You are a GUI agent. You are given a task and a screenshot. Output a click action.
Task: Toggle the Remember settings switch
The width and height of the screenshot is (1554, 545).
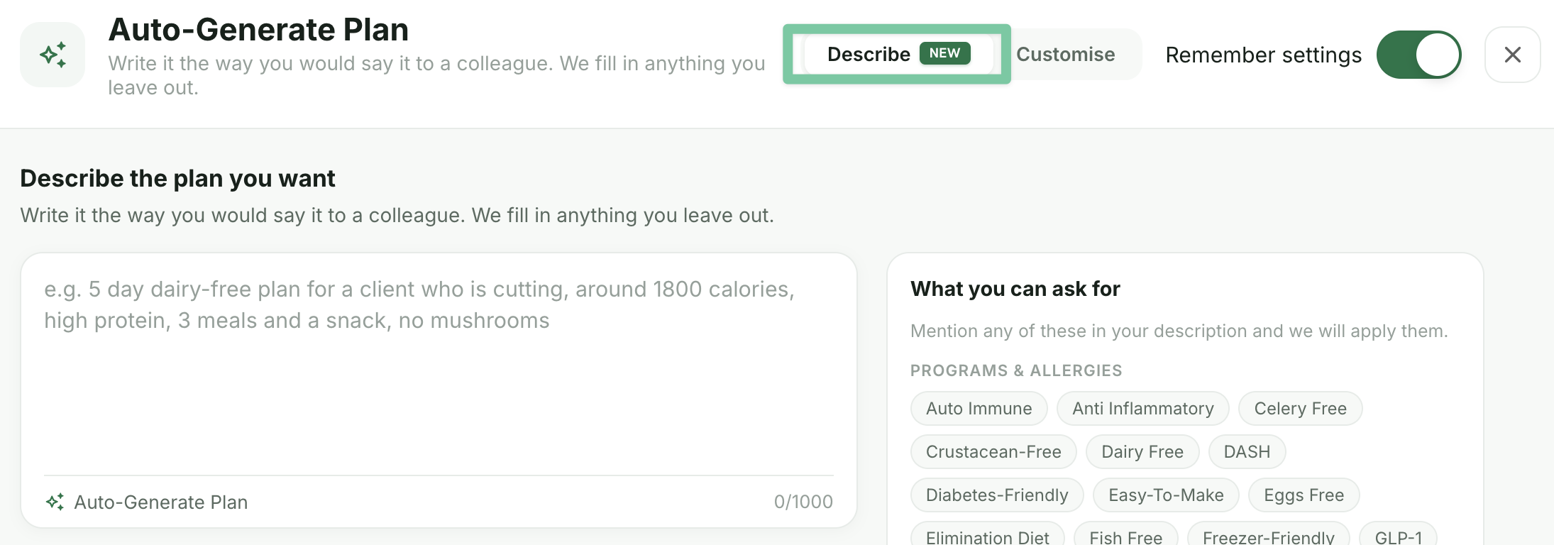point(1418,55)
